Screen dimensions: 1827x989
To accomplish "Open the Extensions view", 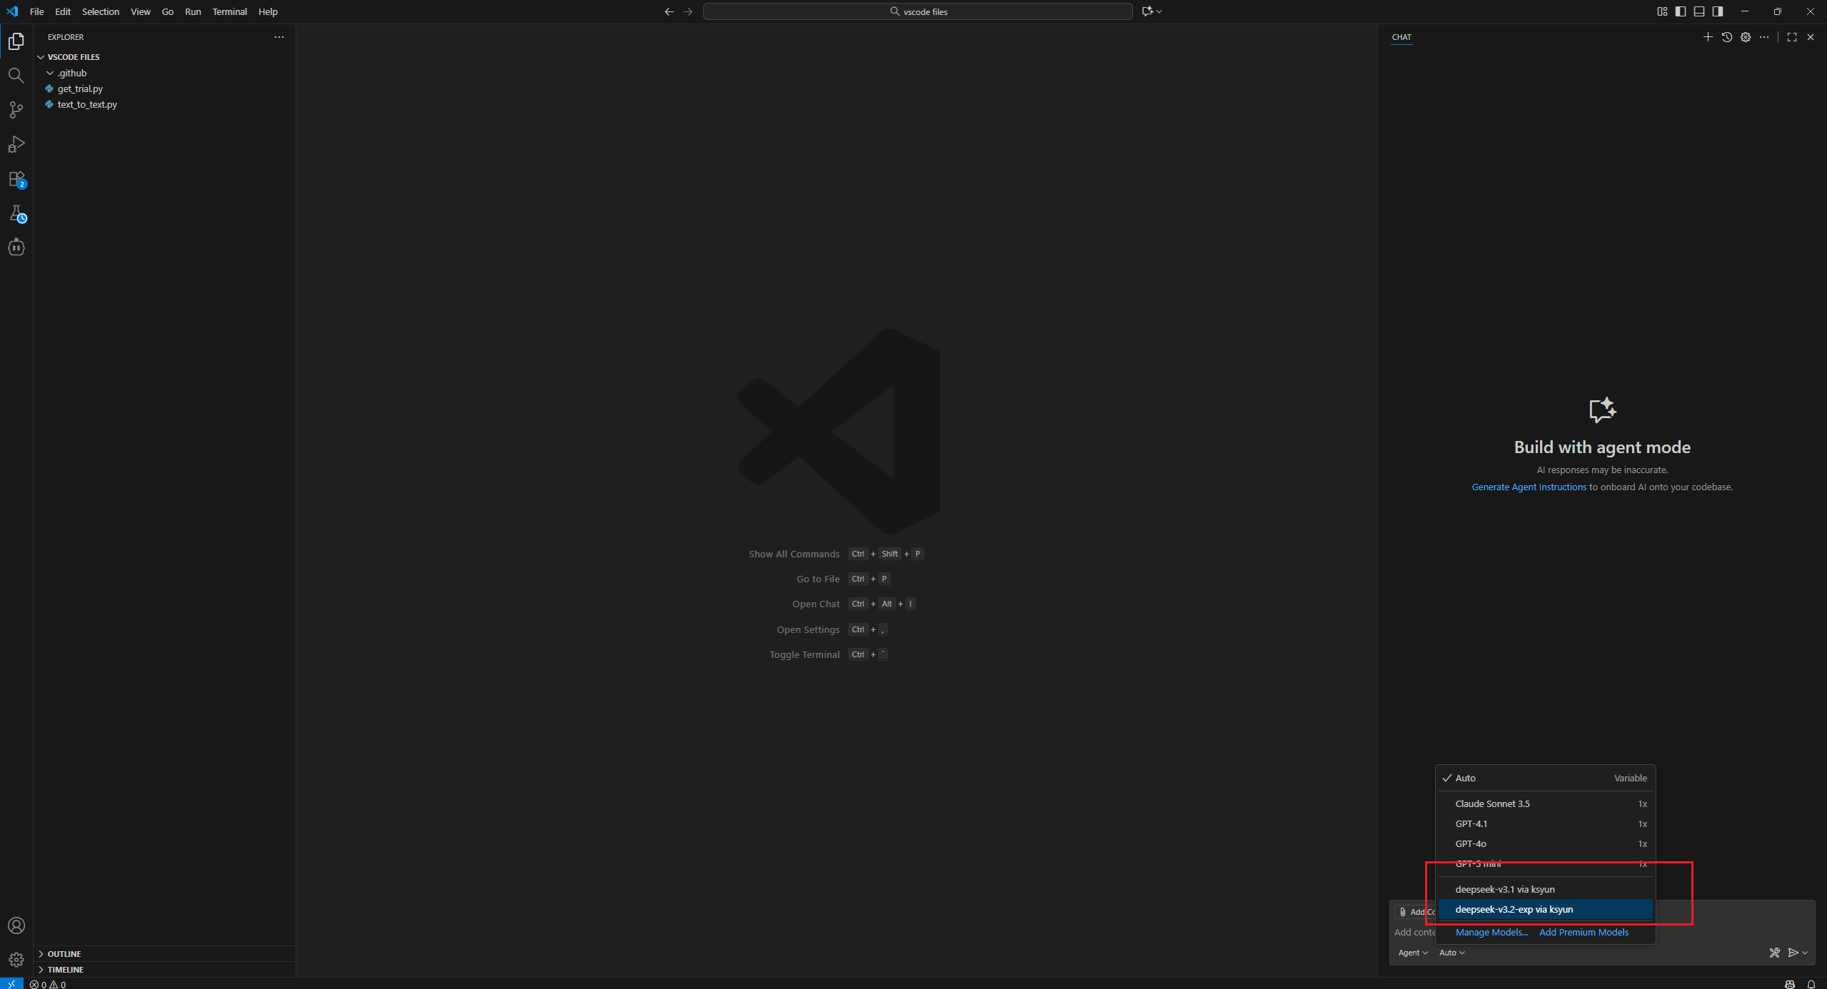I will pyautogui.click(x=16, y=179).
